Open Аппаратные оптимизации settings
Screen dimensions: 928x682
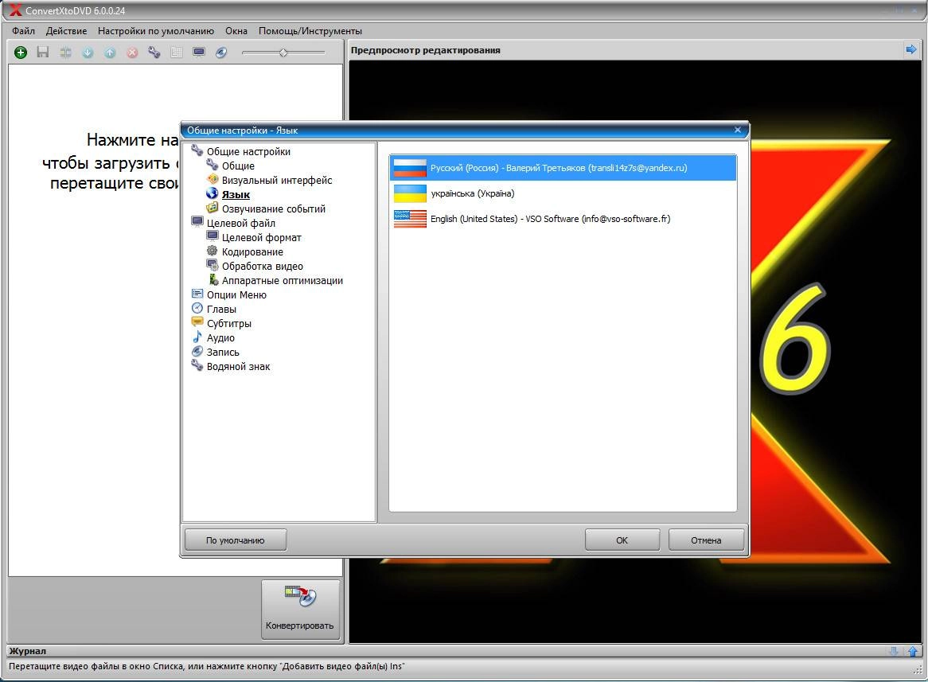(x=283, y=280)
